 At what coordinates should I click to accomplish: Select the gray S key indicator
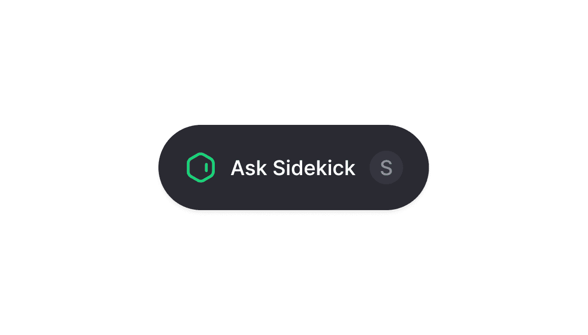[x=386, y=167]
